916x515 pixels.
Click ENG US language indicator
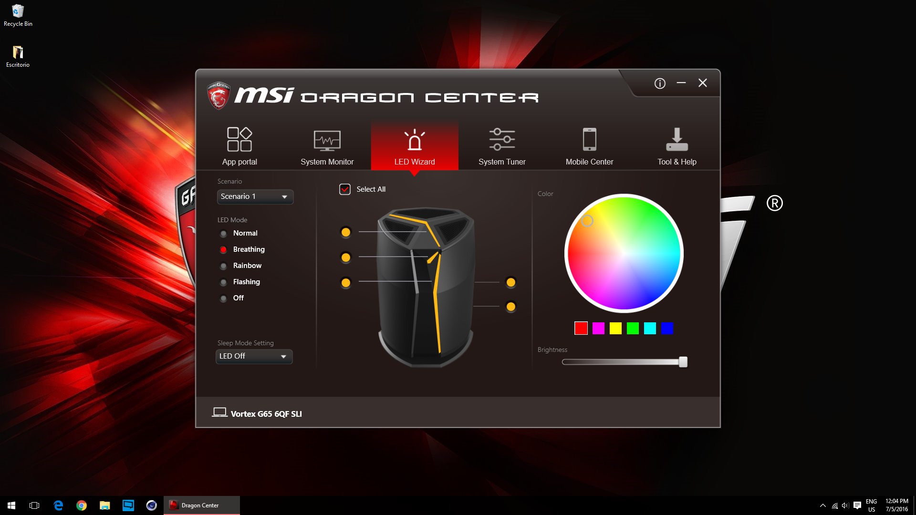tap(872, 505)
